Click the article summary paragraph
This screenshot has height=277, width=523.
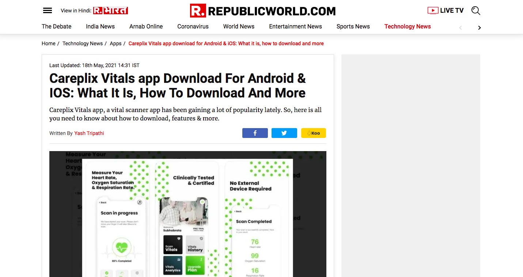pyautogui.click(x=186, y=114)
